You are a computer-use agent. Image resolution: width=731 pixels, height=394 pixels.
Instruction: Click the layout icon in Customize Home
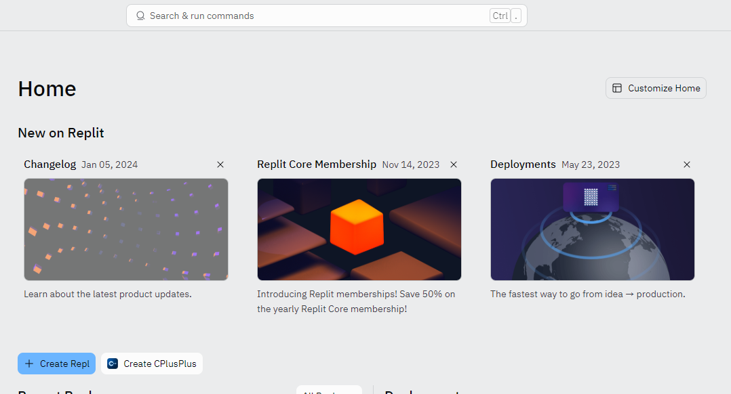pos(617,88)
